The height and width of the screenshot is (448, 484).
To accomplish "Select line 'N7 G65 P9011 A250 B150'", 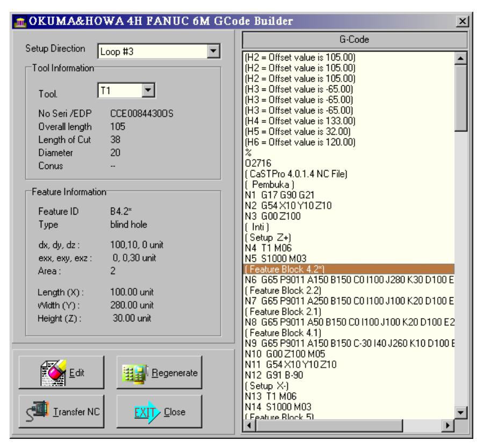I will pos(349,301).
